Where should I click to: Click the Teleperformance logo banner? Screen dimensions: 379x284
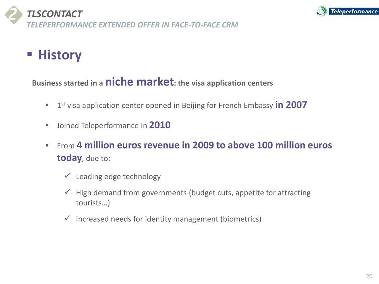(x=353, y=12)
